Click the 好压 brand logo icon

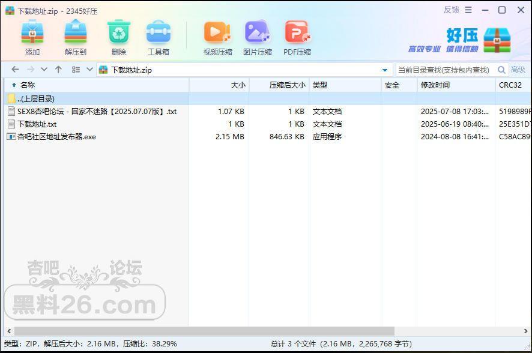coord(497,40)
